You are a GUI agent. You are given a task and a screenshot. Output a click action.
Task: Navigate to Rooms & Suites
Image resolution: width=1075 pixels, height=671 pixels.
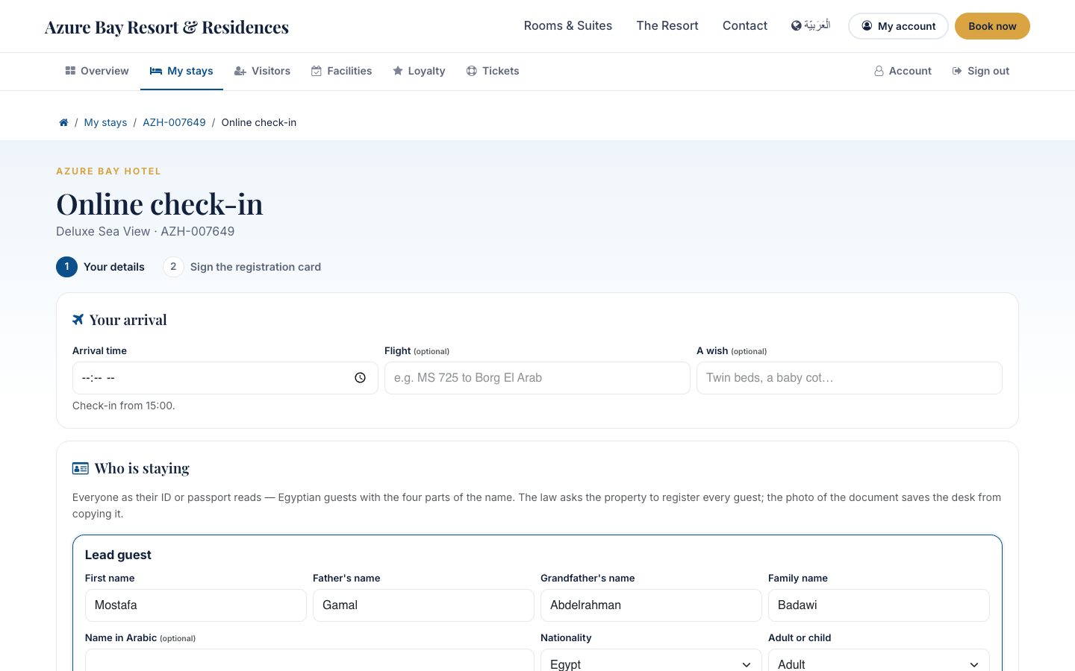[x=568, y=25]
